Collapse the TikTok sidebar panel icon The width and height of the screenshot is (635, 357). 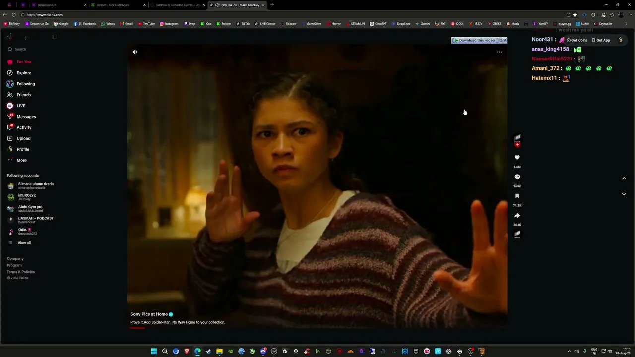point(54,37)
